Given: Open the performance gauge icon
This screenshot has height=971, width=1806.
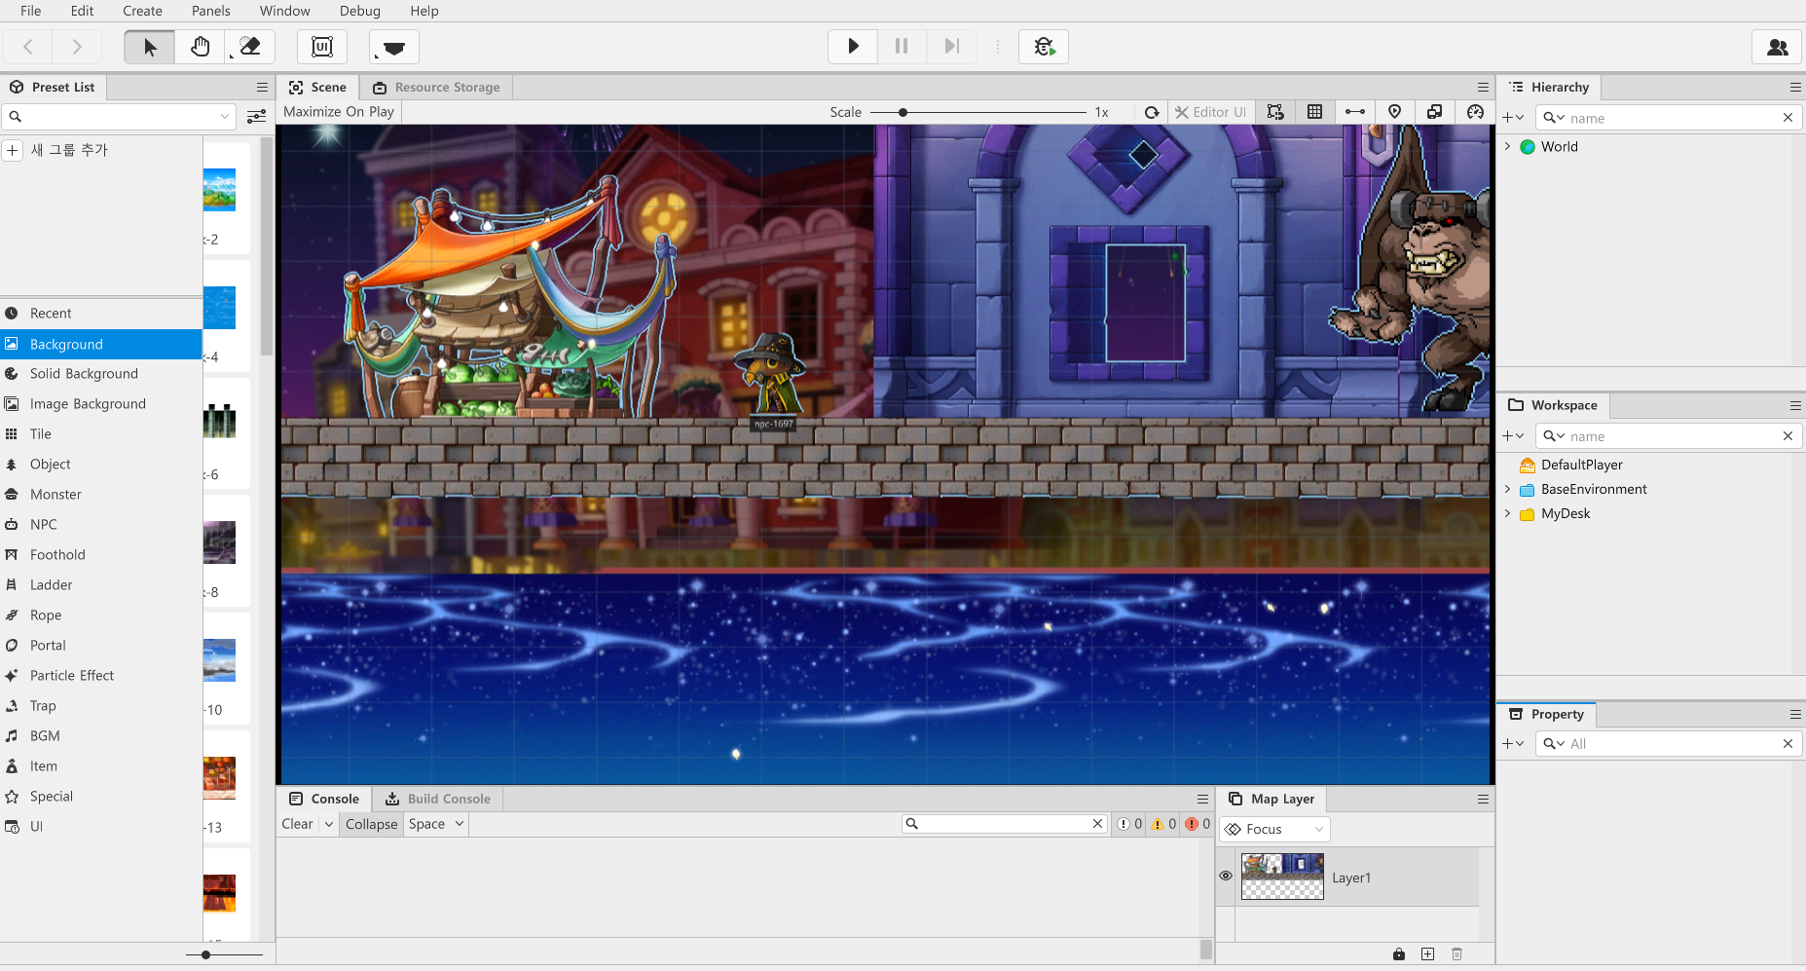Looking at the screenshot, I should [1475, 112].
